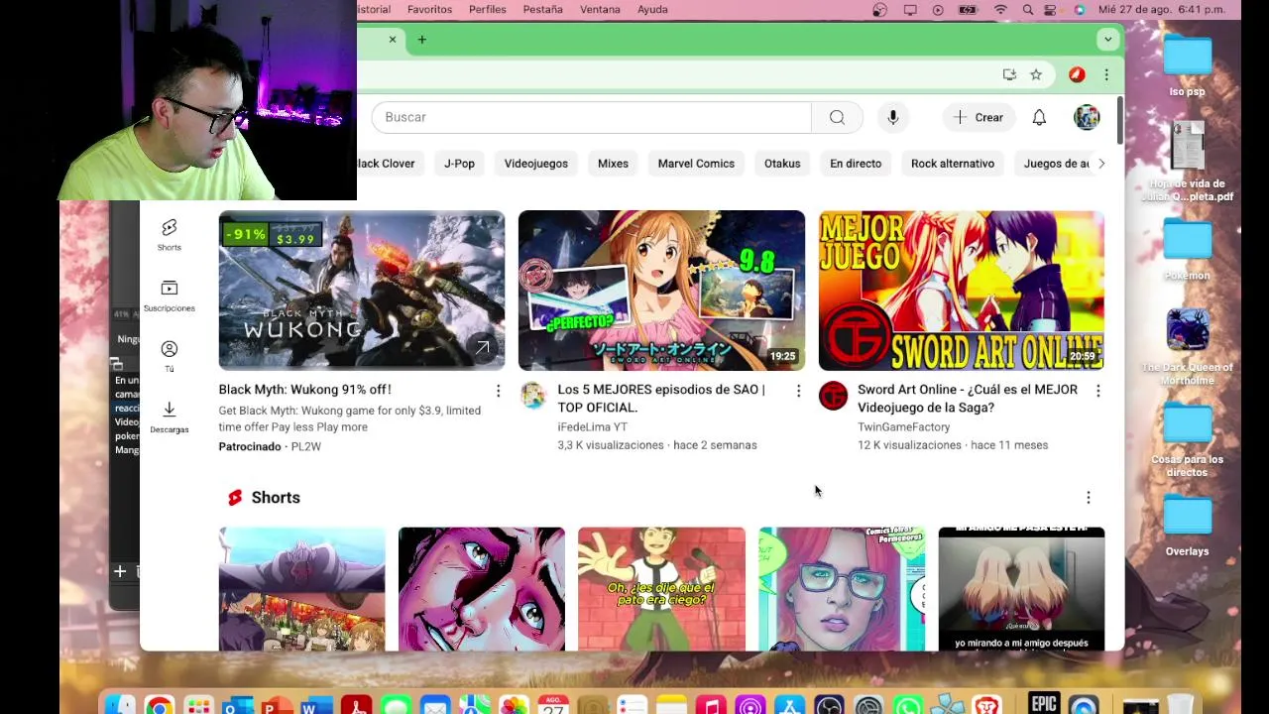Open Shorts in YouTube sidebar

(x=170, y=236)
